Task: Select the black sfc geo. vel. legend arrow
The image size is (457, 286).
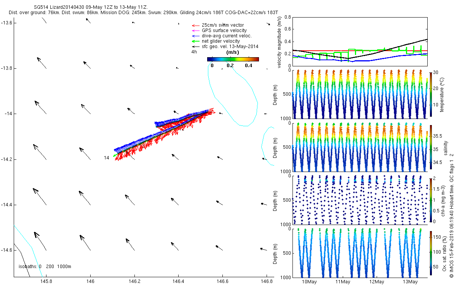Action: click(x=195, y=47)
